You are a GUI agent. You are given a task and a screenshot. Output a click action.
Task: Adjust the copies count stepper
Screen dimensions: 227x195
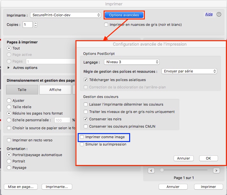[x=35, y=25]
